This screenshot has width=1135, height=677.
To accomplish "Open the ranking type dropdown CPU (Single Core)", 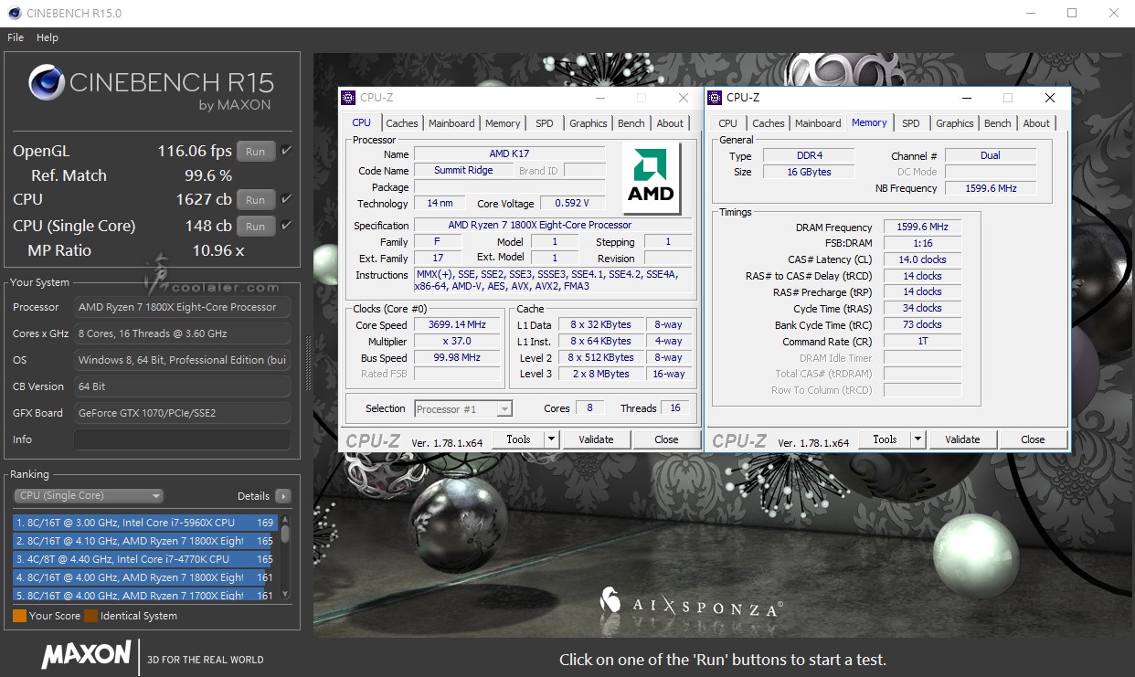I will click(x=89, y=496).
